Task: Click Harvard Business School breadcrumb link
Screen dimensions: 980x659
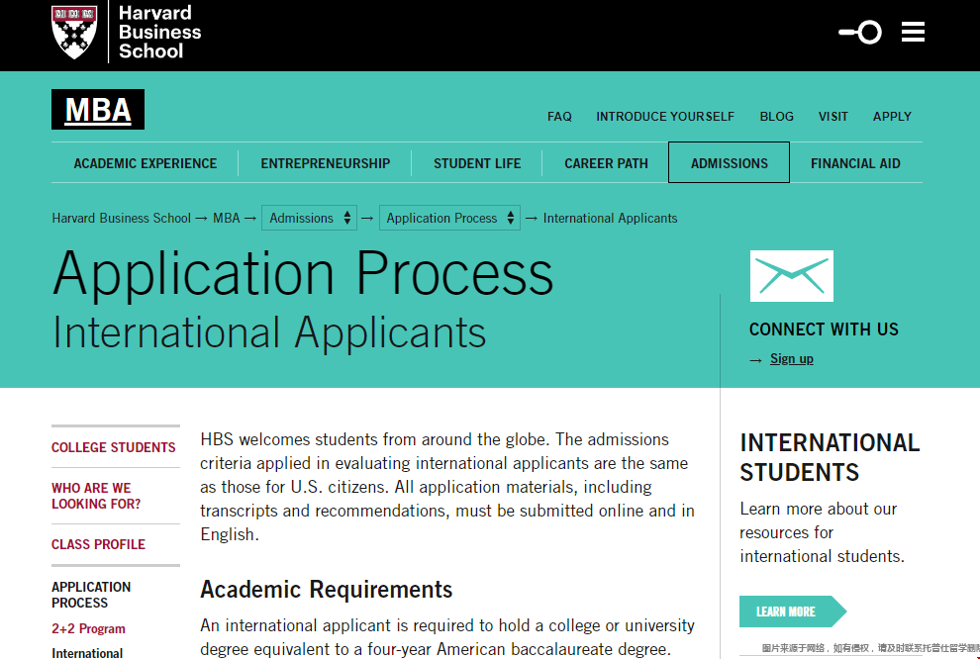Action: tap(121, 218)
